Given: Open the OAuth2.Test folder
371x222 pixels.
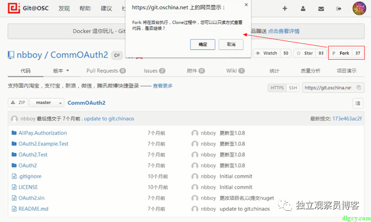Looking at the screenshot, I should (33, 155).
